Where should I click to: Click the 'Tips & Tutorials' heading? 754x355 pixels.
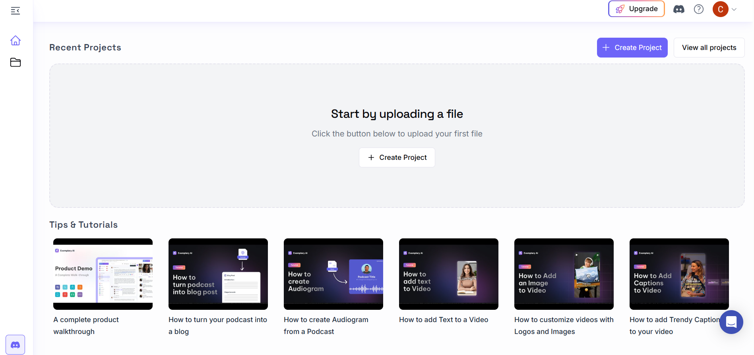click(x=83, y=225)
